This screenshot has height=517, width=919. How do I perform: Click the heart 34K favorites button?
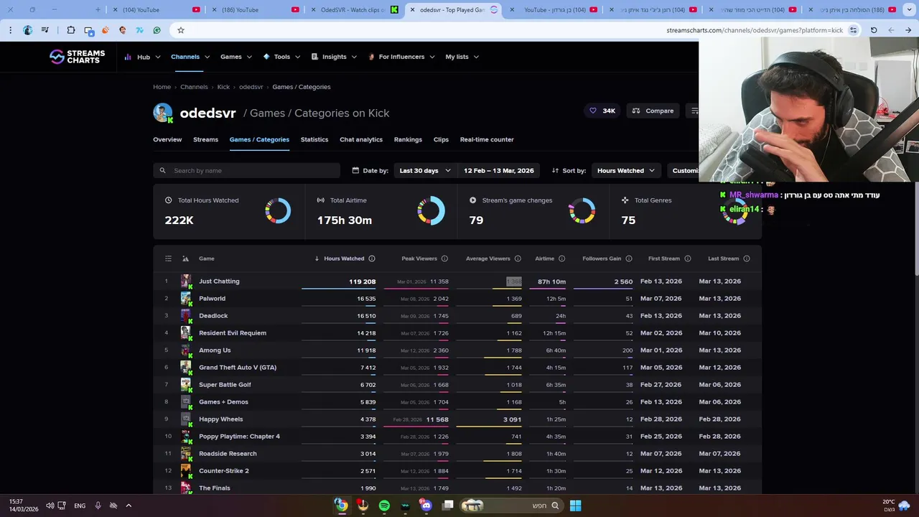click(602, 111)
